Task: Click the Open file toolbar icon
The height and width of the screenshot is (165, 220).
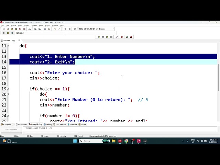Action: click(x=8, y=29)
